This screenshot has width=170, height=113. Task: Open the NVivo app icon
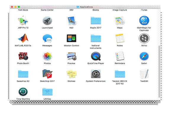coord(144,38)
